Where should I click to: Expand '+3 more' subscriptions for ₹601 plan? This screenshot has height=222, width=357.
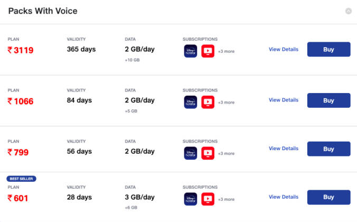point(226,199)
